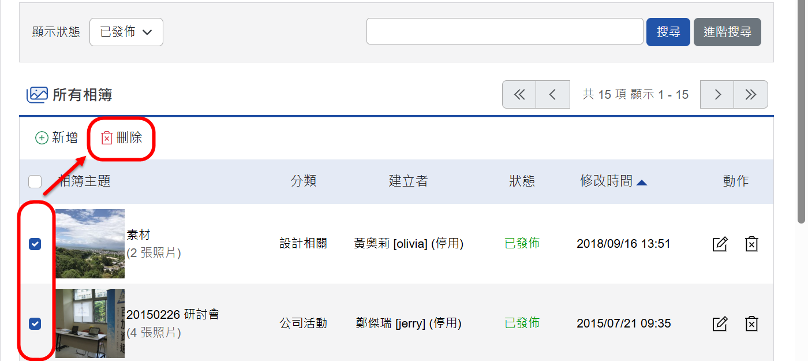Click the edit icon for 素材 album

(x=720, y=244)
